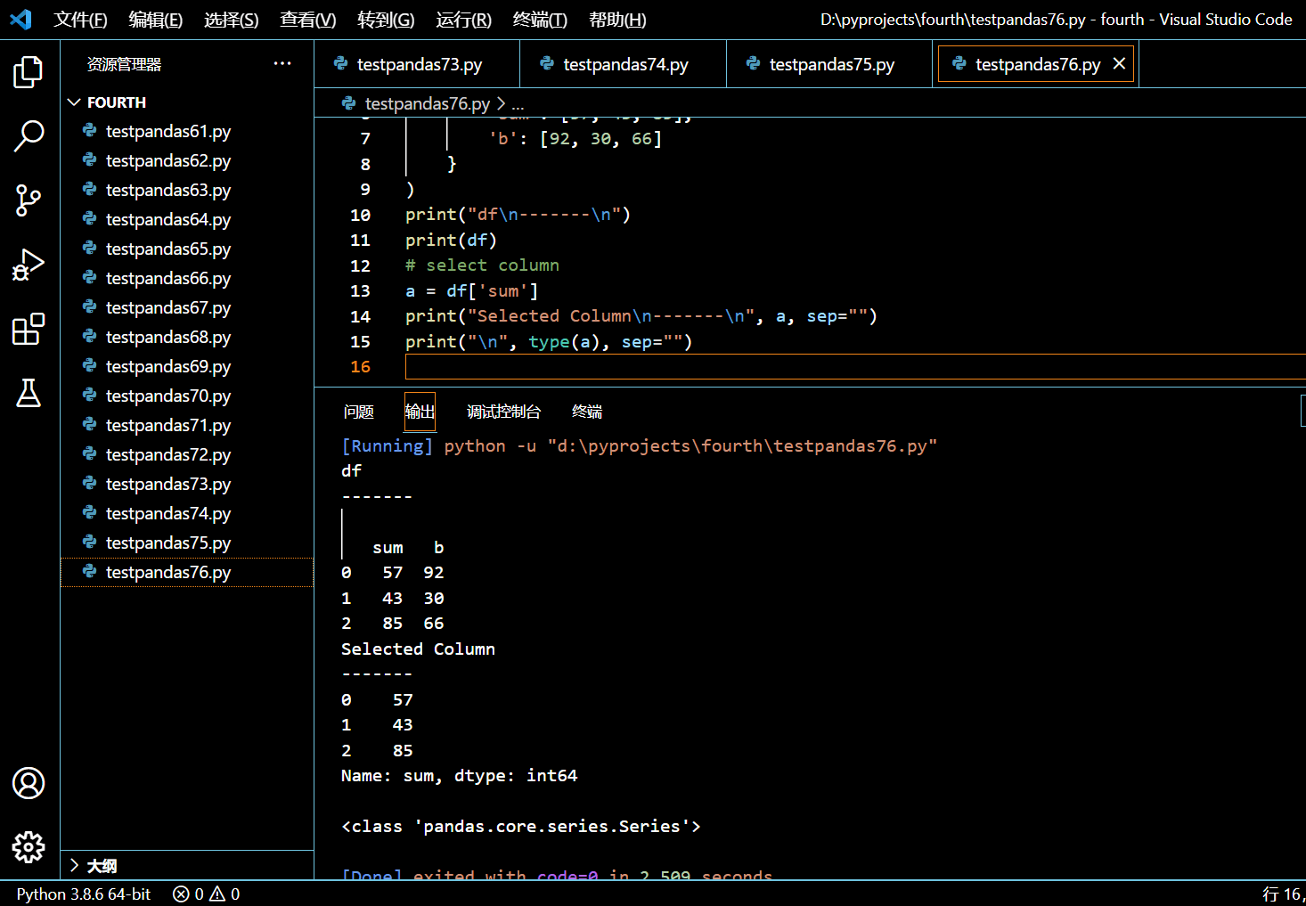
Task: Switch to testpandas74.py editor tab
Action: click(x=623, y=64)
